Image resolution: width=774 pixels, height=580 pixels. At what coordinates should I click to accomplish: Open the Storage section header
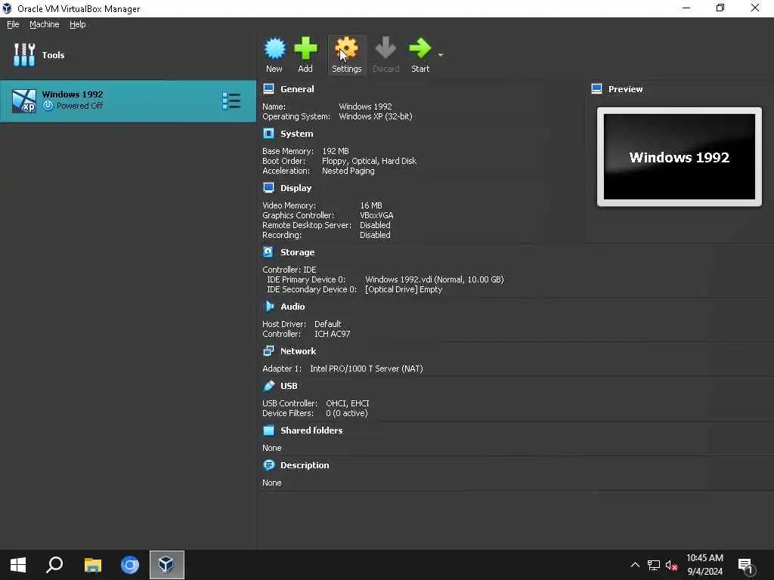point(297,252)
